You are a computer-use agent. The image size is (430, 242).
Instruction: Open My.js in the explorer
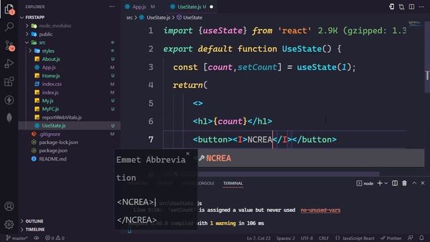pos(48,101)
